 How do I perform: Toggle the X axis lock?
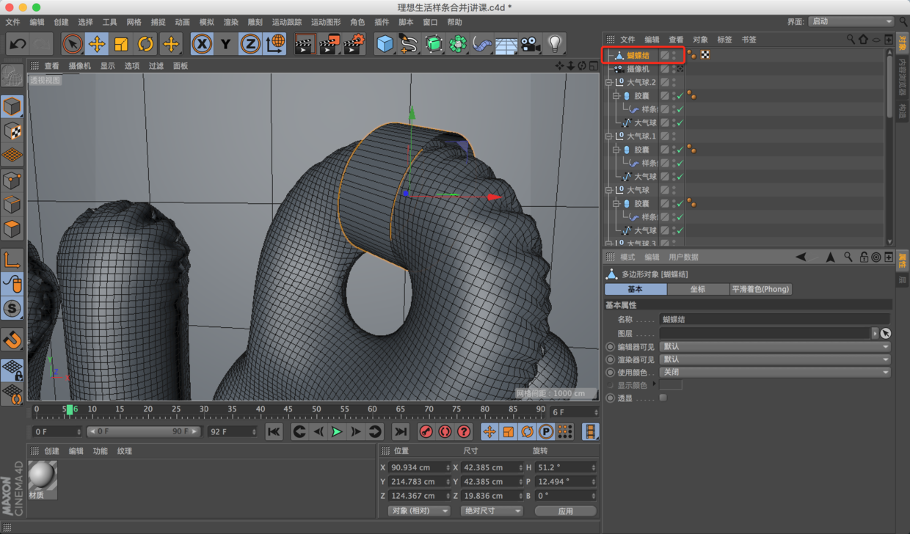coord(202,44)
